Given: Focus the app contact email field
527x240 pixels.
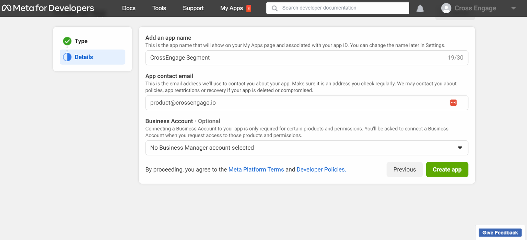Looking at the screenshot, I should [x=307, y=103].
